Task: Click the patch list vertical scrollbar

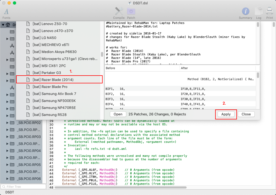Action: click(102, 54)
